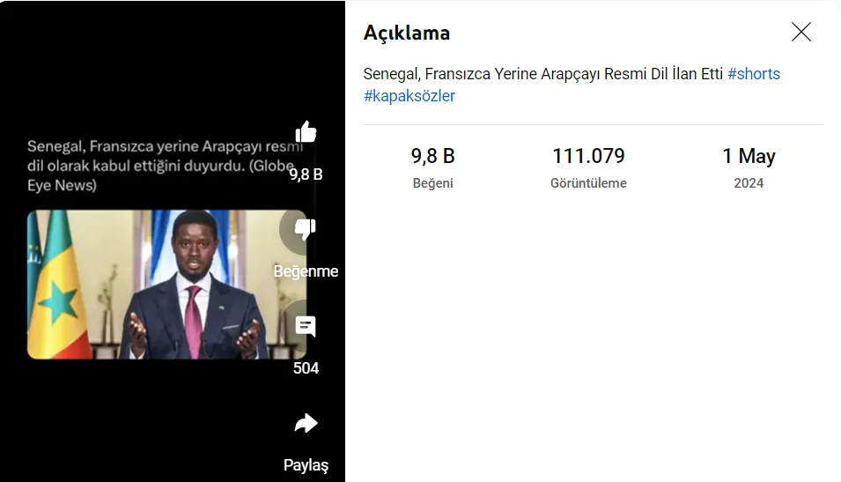Viewport: 841px width, 482px height.
Task: Open the #shorts hashtag link
Action: point(754,73)
